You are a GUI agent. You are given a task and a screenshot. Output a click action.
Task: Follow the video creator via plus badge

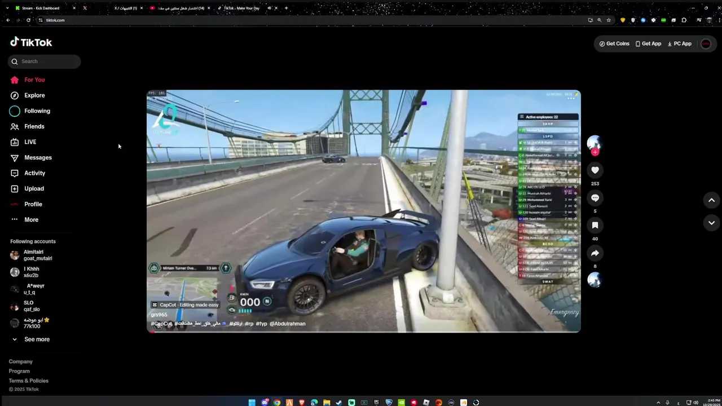coord(595,152)
